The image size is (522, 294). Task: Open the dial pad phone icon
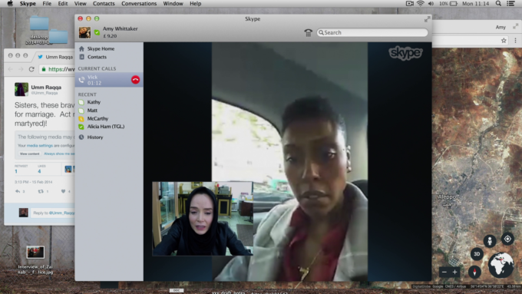click(x=309, y=33)
